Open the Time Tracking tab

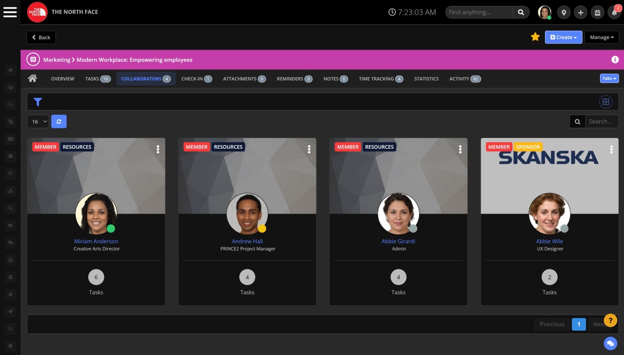click(381, 79)
